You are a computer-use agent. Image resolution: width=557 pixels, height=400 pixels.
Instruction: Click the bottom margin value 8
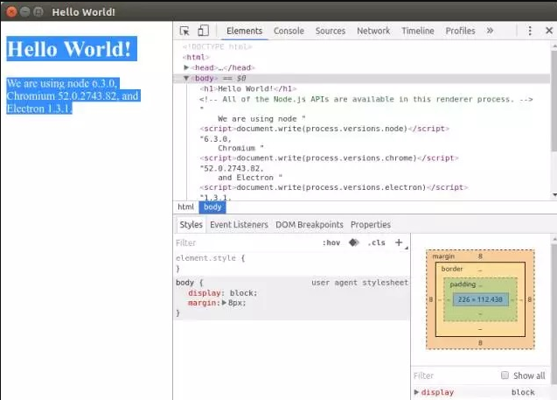tap(480, 343)
